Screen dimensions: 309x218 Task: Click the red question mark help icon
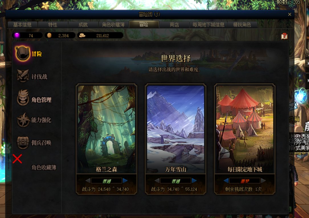[x=285, y=36]
